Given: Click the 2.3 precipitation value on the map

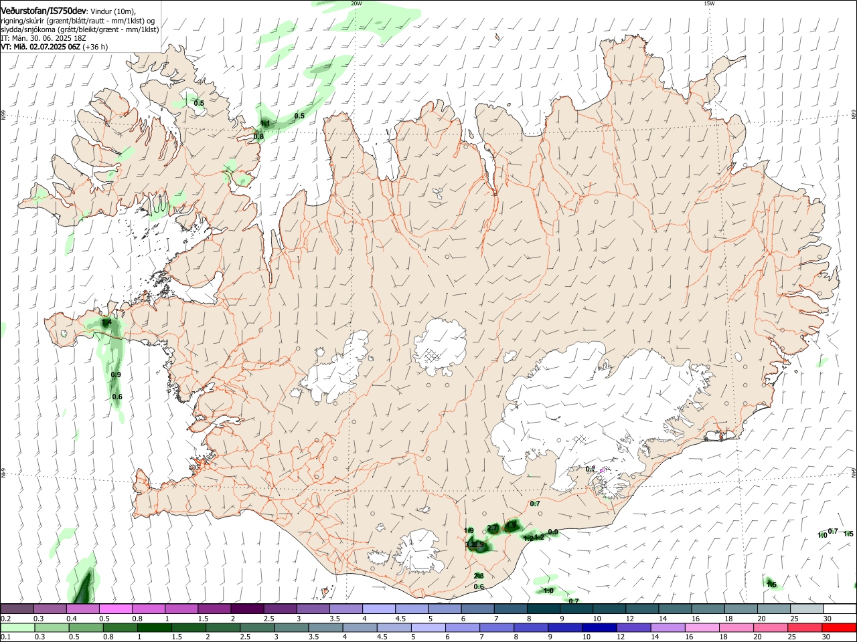Looking at the screenshot, I should click(479, 576).
